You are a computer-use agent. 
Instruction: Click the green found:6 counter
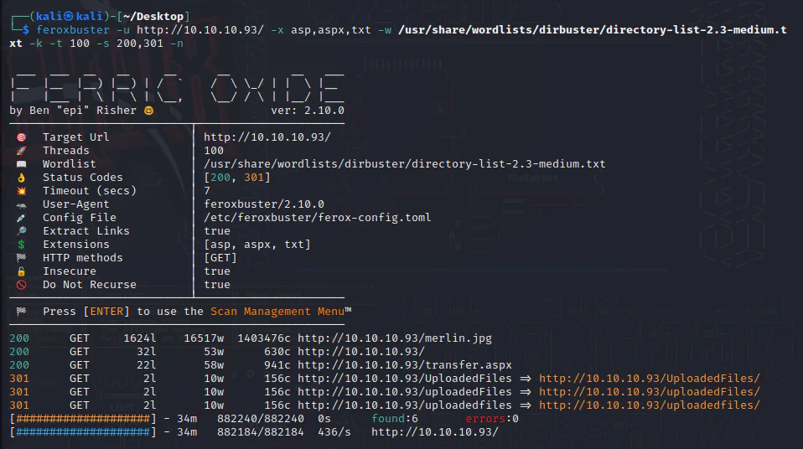tap(394, 419)
